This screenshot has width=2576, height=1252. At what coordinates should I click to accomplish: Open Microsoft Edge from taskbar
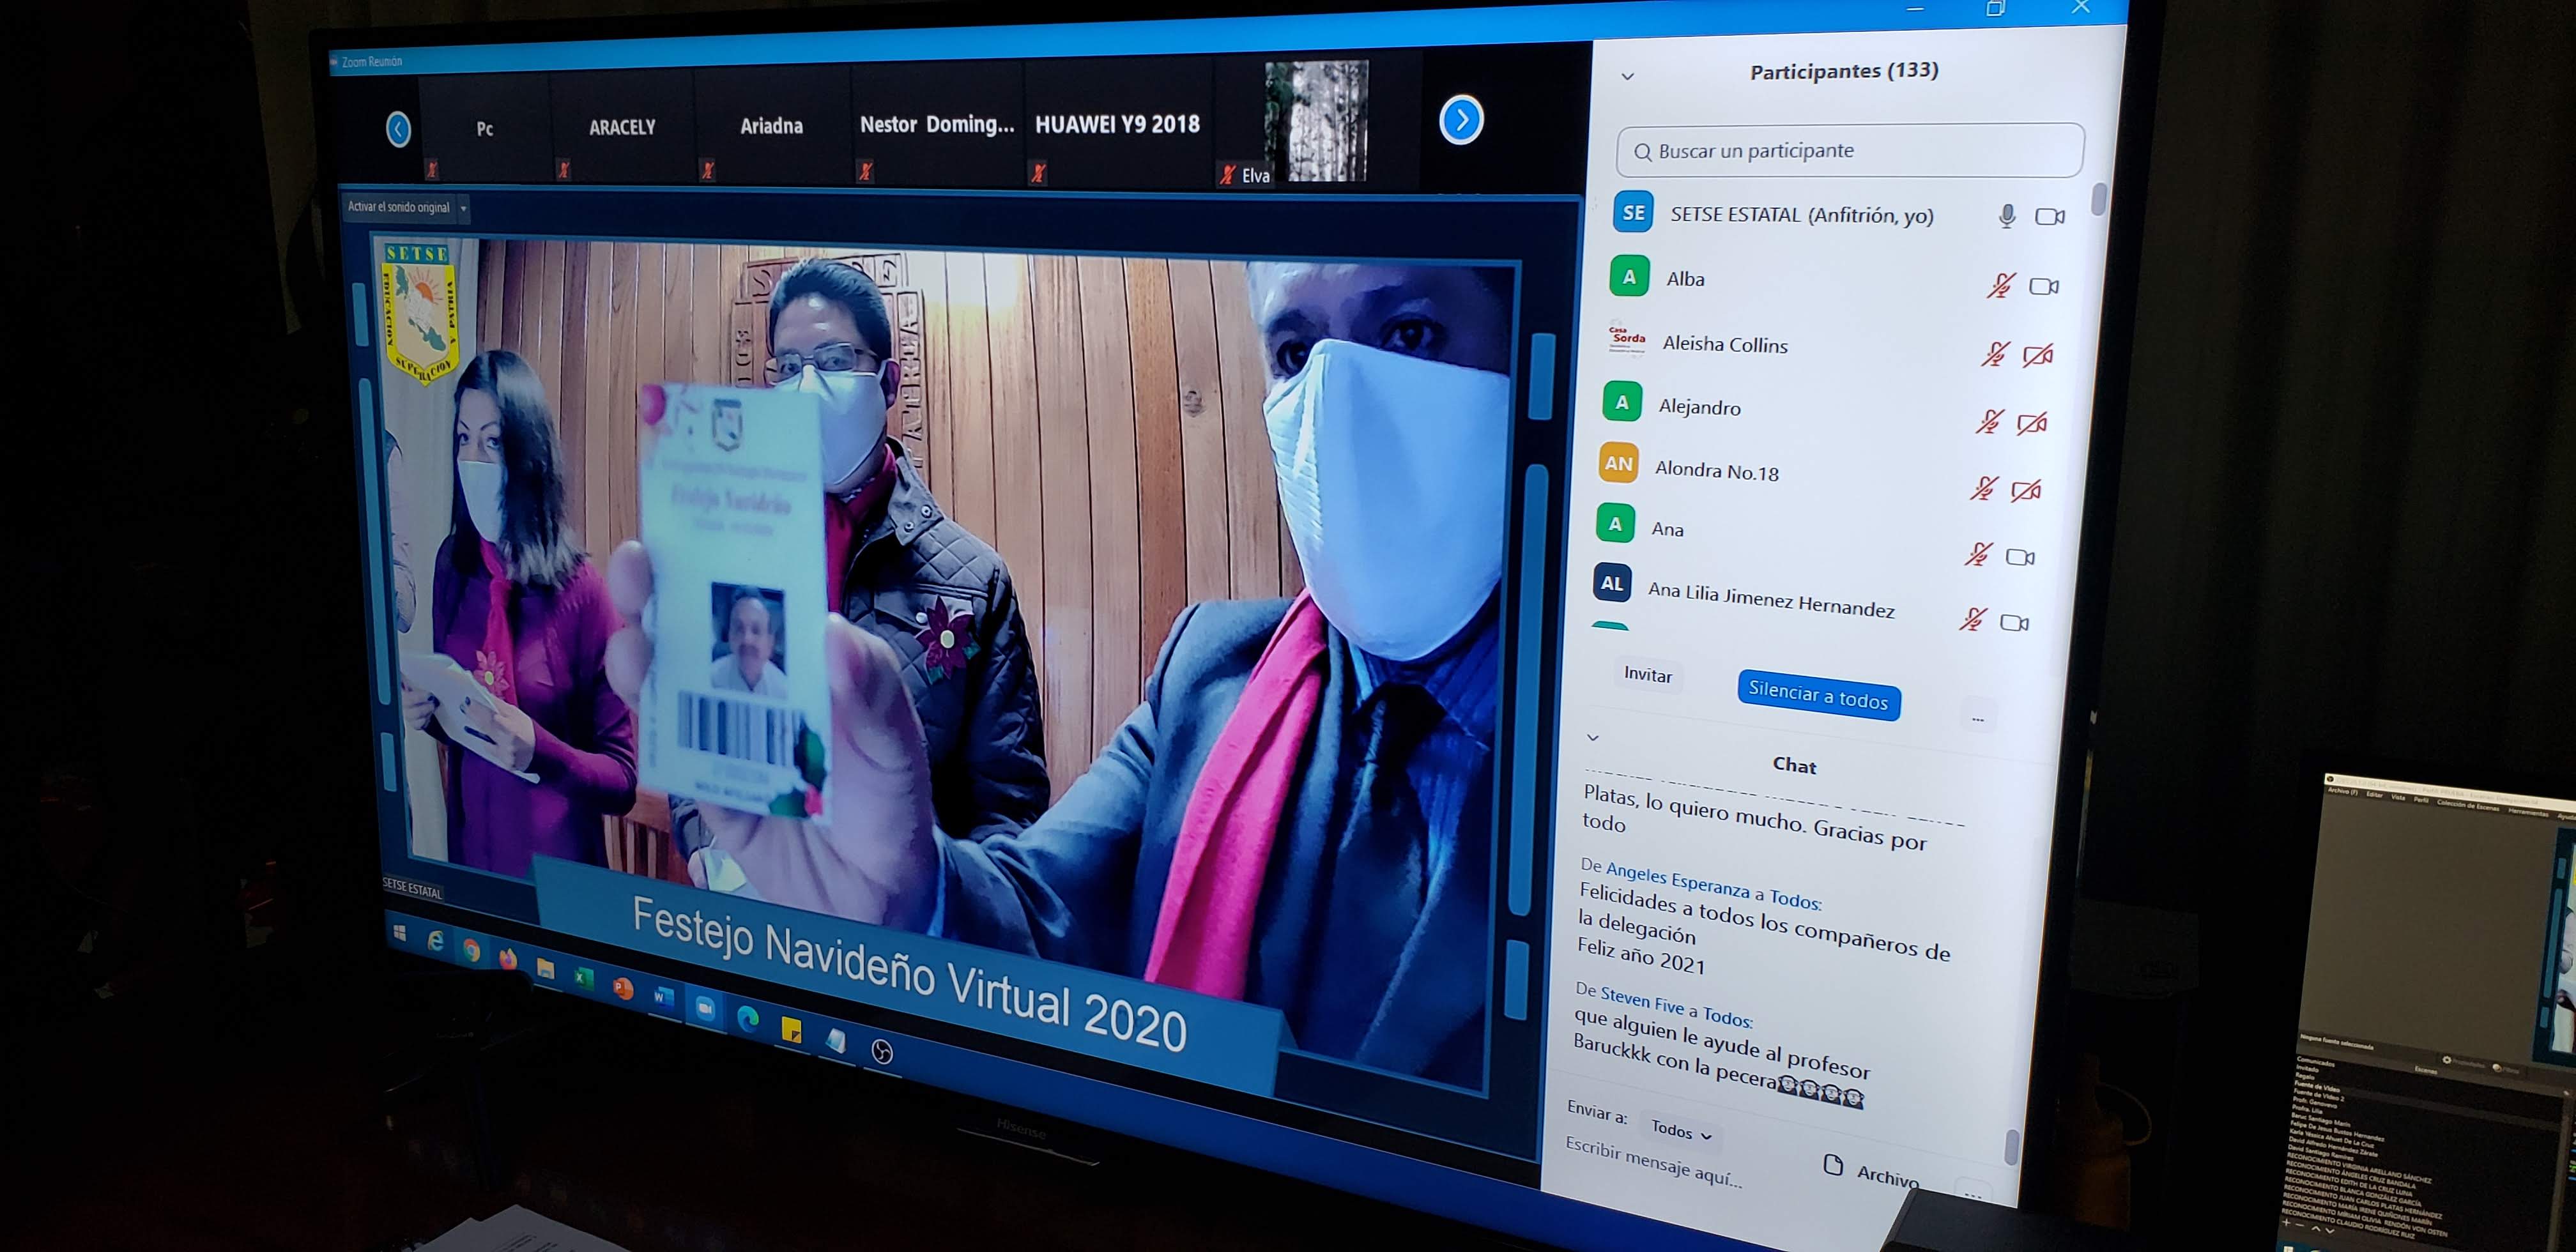pos(747,1019)
